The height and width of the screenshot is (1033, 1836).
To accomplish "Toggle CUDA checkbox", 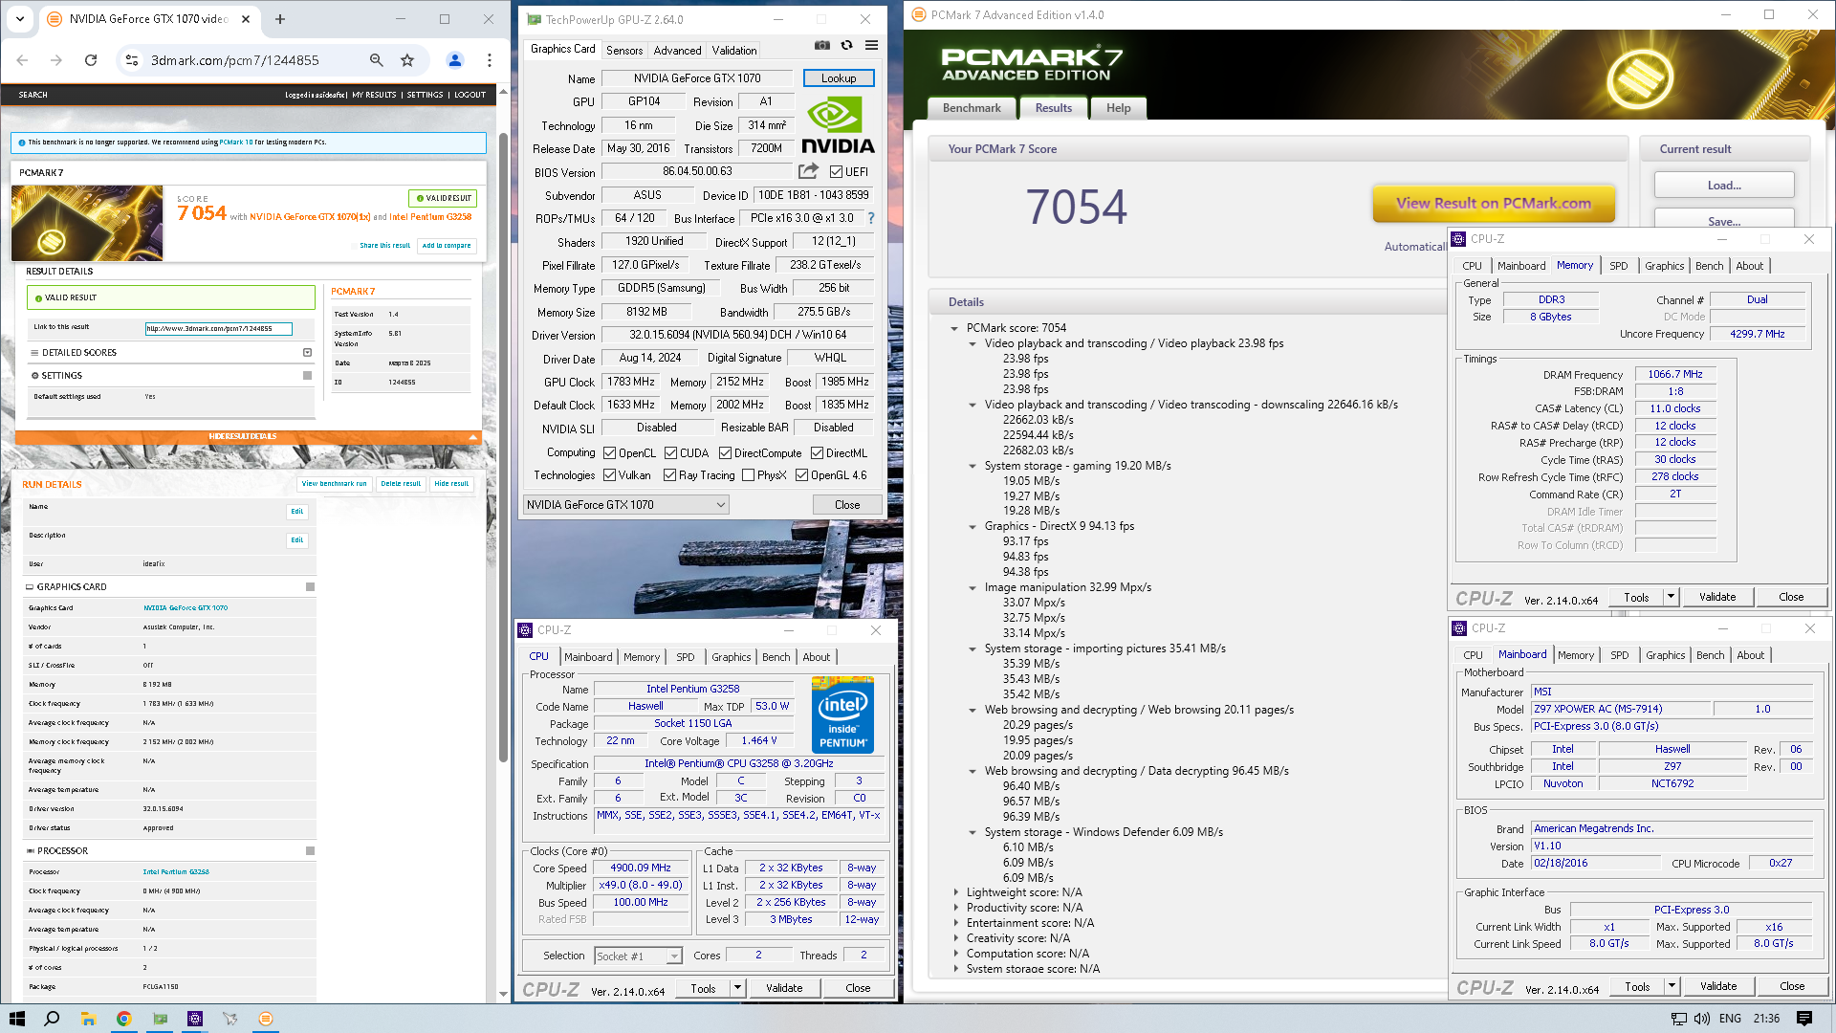I will point(670,453).
